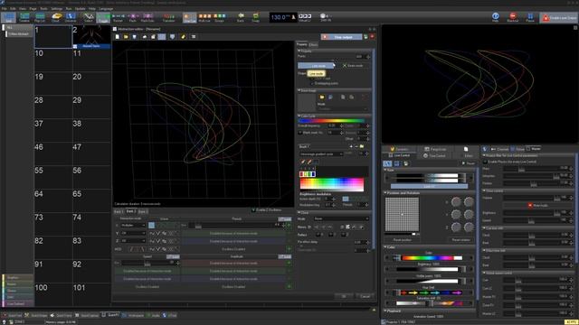Activate Flash cue mode in toolbar
The width and height of the screenshot is (579, 325).
coord(133,17)
